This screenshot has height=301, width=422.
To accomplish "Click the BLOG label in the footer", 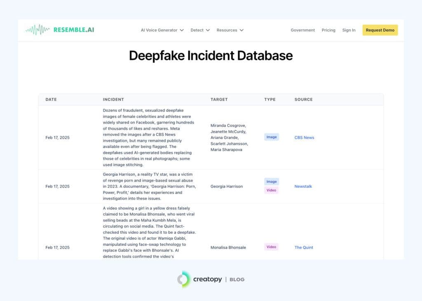I will pos(237,279).
